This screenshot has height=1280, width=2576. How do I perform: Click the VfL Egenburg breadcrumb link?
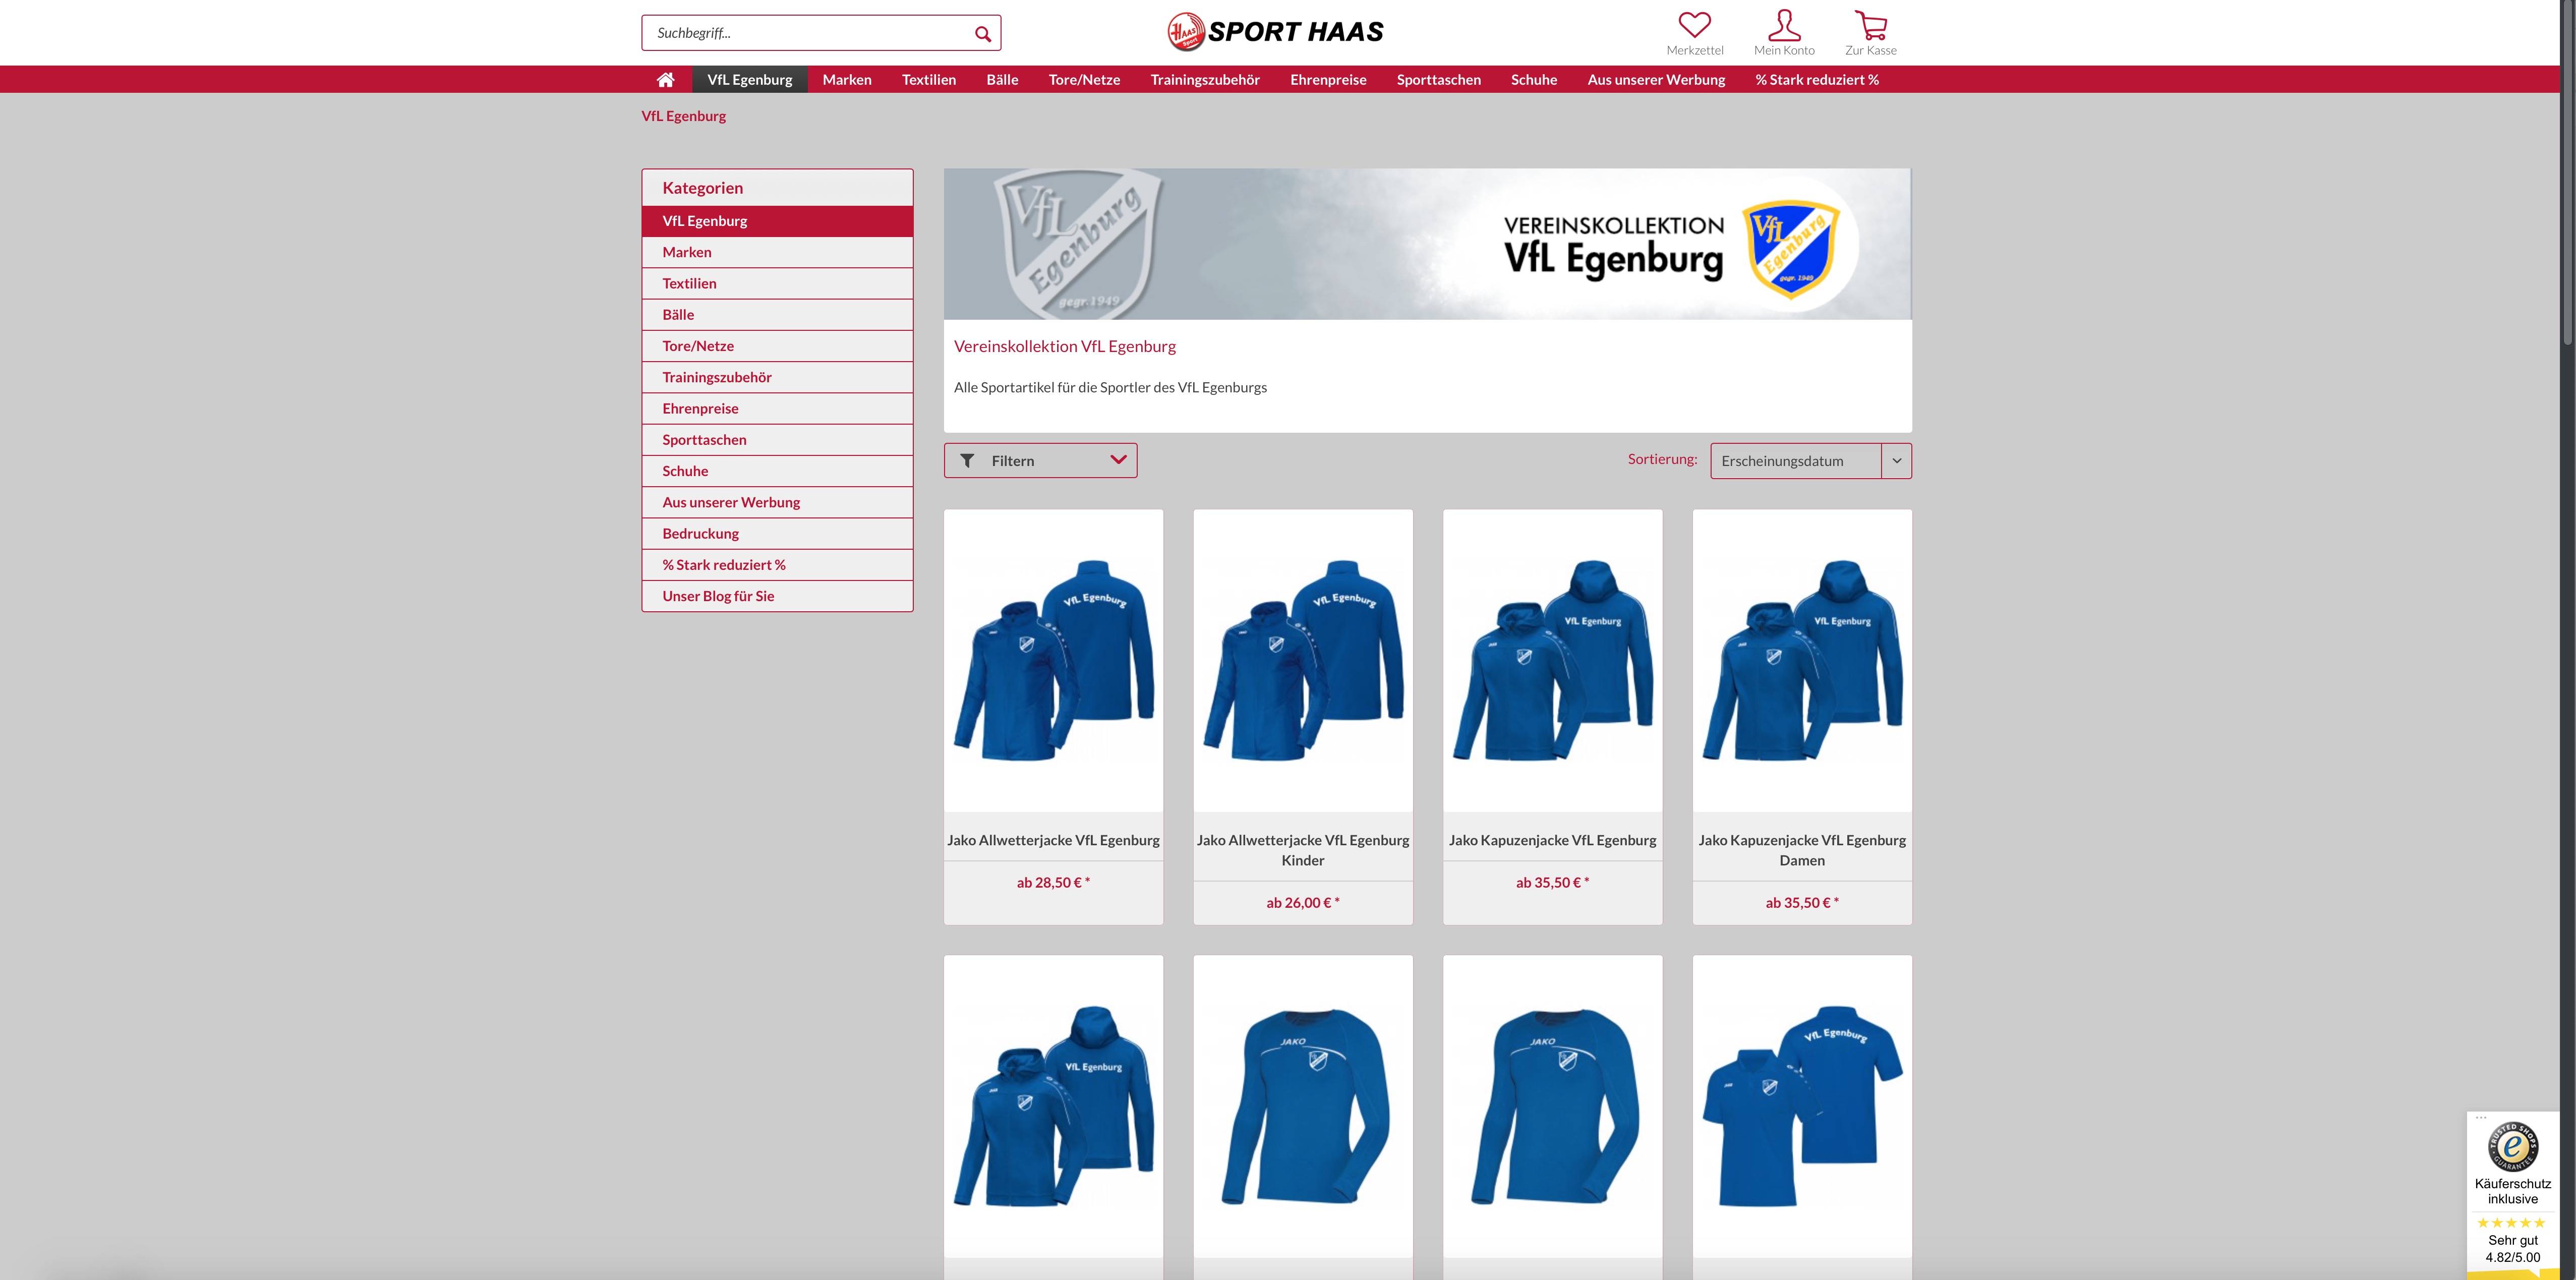point(684,116)
